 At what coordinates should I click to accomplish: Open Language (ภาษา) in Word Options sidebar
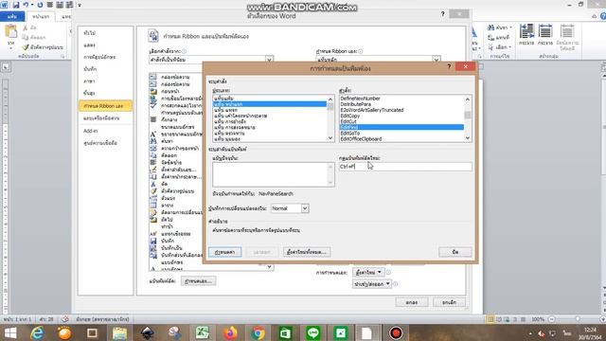click(89, 81)
